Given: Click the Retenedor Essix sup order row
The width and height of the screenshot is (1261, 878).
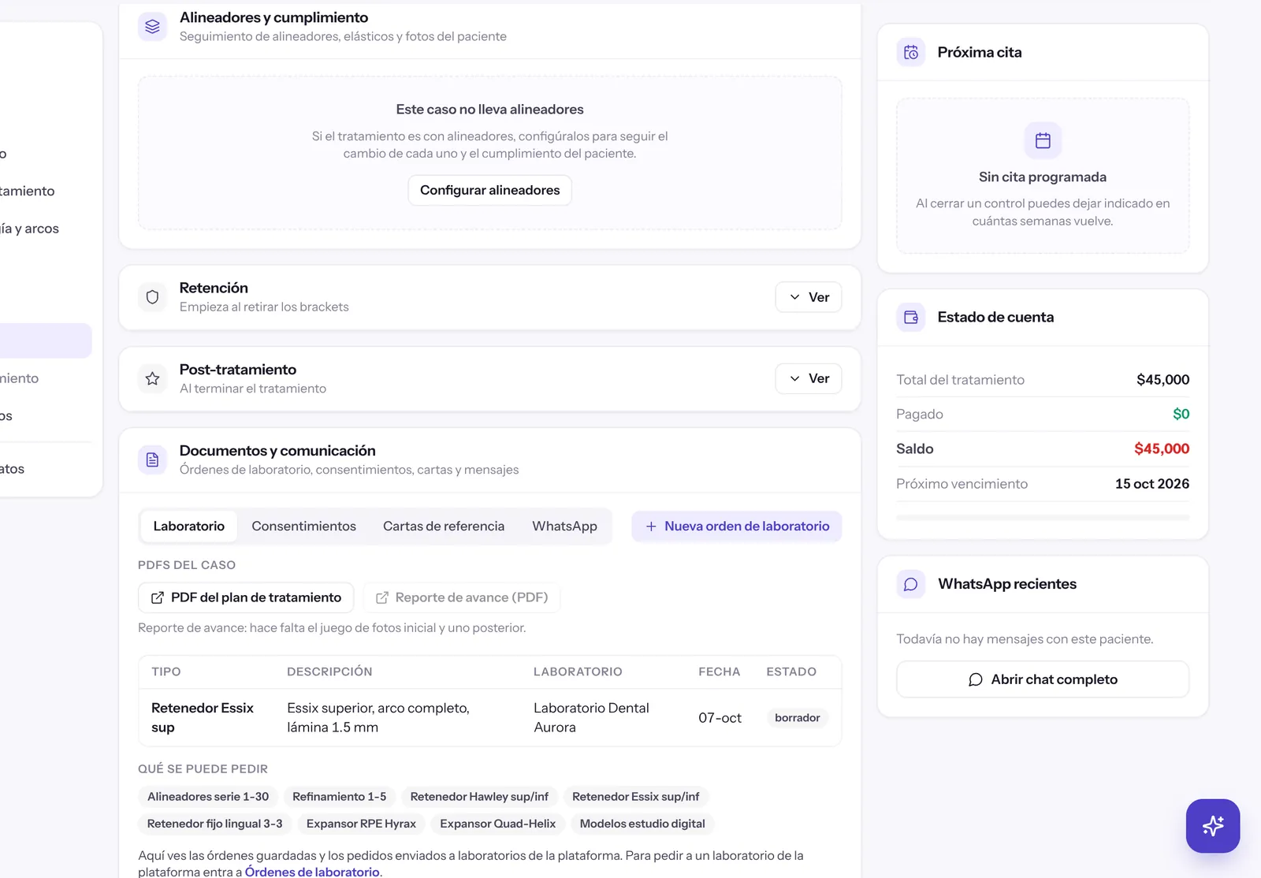Looking at the screenshot, I should (489, 717).
